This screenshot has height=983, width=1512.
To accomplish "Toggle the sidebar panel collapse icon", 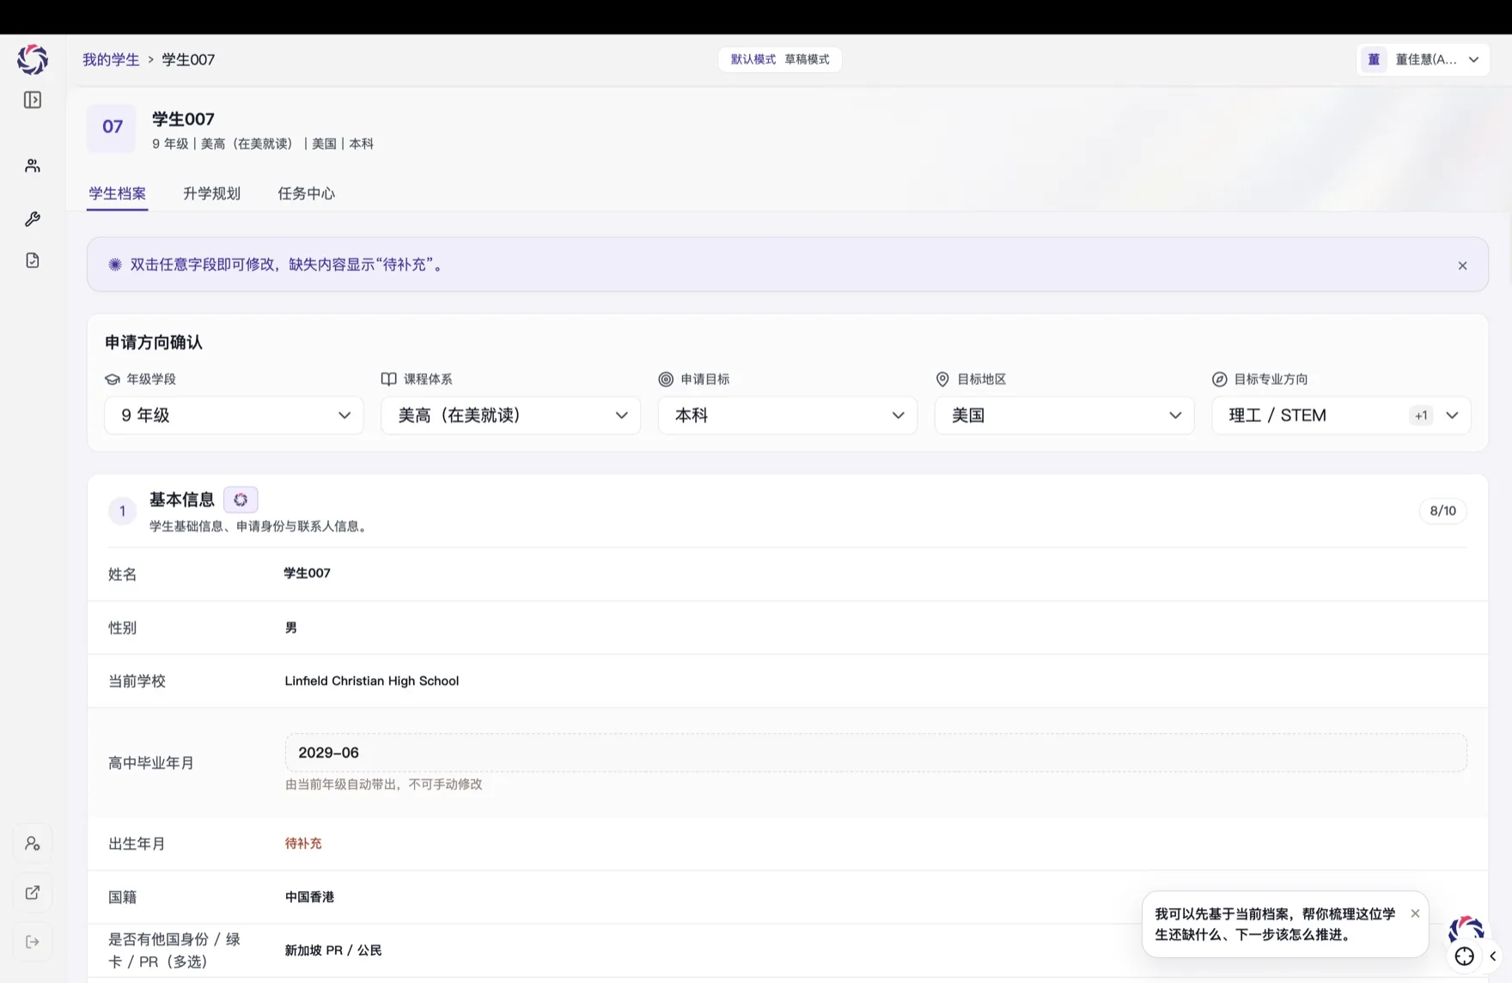I will point(33,100).
